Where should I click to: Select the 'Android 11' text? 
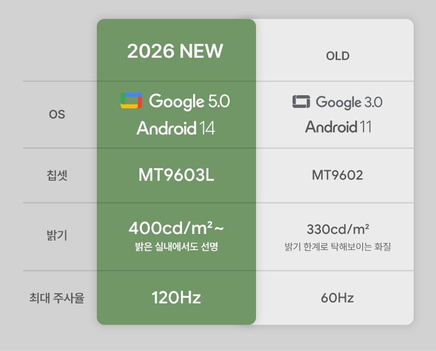338,127
